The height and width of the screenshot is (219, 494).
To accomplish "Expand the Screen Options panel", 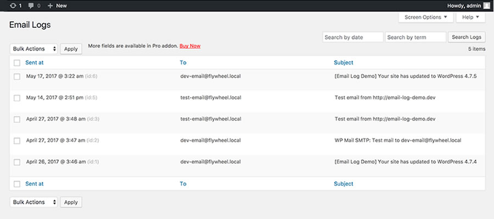I will click(425, 18).
